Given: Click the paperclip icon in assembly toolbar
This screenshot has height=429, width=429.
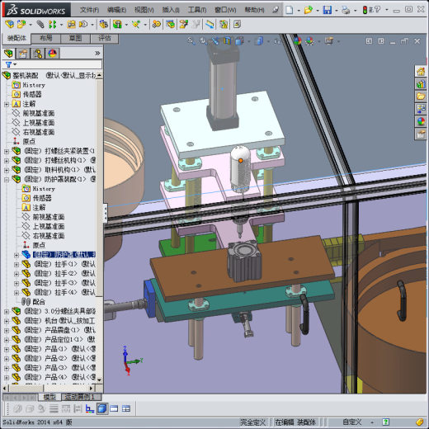Looking at the screenshot, I should [x=40, y=25].
